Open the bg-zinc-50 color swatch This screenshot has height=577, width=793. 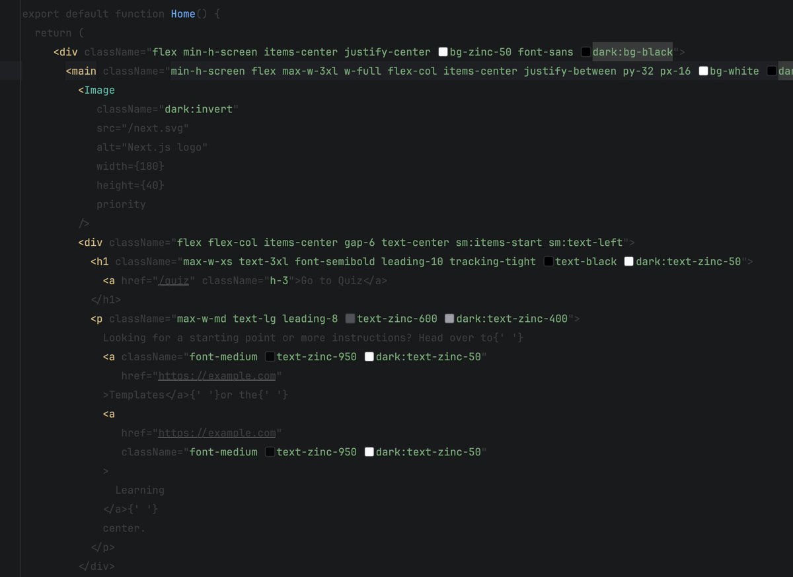[443, 52]
